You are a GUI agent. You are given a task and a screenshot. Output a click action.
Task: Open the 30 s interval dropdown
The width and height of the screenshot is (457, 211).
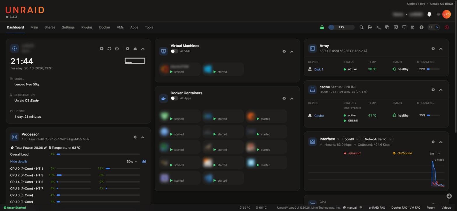click(x=132, y=162)
